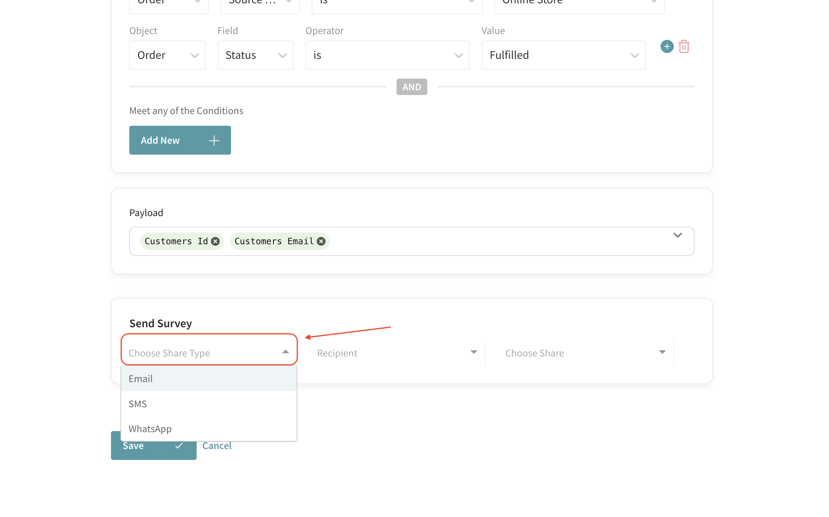This screenshot has width=829, height=517.
Task: Open the Fulfilled value dropdown
Action: pos(563,55)
